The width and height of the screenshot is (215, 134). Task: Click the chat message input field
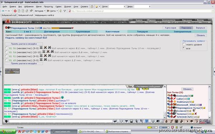(61, 121)
